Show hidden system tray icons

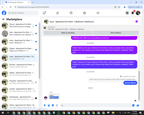tap(117, 113)
